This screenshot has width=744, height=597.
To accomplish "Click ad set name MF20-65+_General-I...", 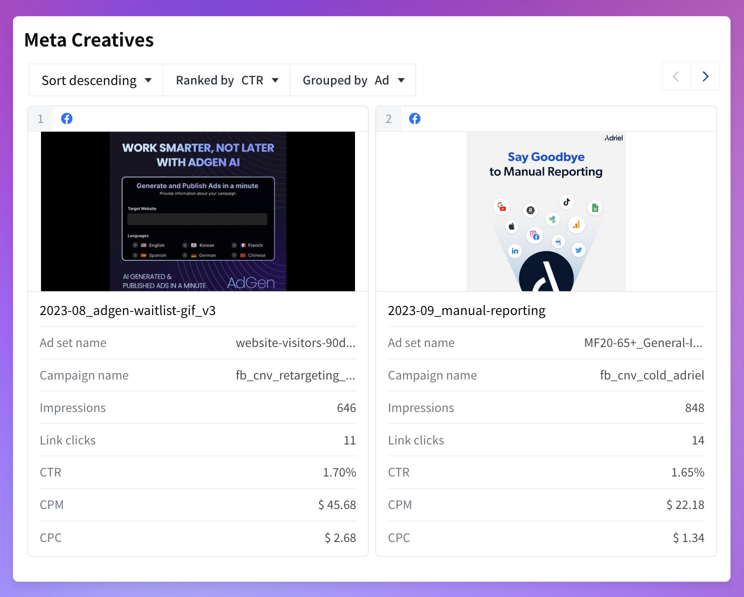I will pos(643,343).
